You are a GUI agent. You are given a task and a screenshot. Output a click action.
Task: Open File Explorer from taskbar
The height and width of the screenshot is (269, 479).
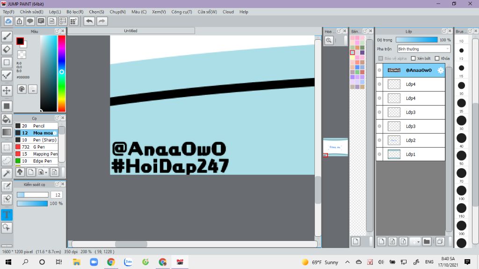76,262
